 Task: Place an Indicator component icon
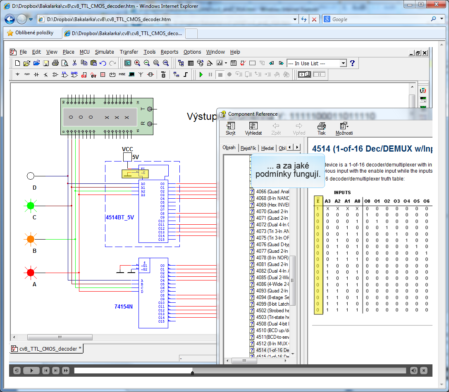pos(103,75)
